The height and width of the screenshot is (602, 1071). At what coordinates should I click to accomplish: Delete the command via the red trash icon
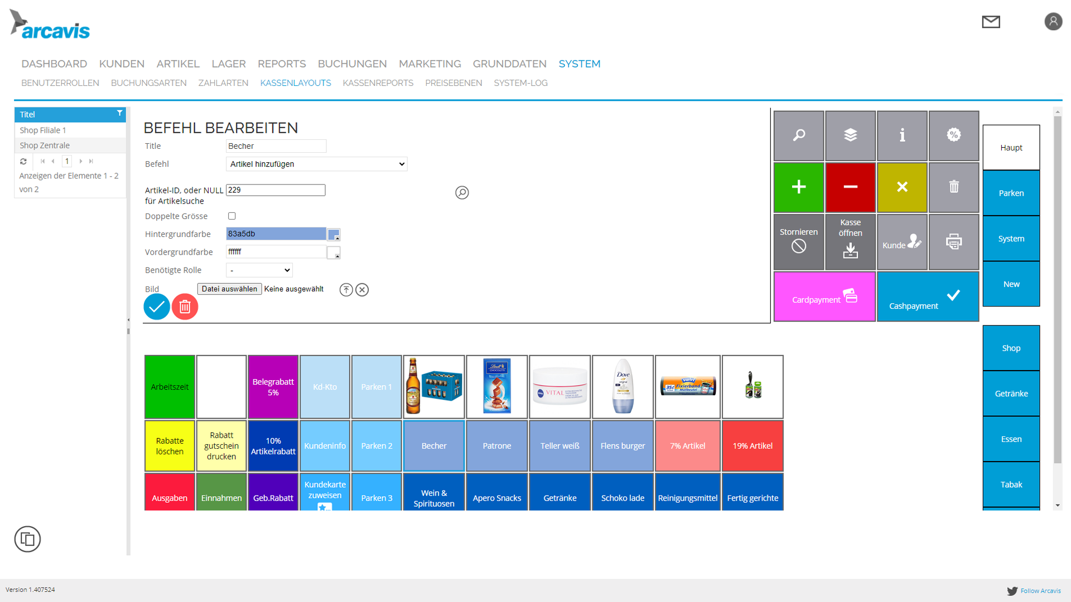185,307
